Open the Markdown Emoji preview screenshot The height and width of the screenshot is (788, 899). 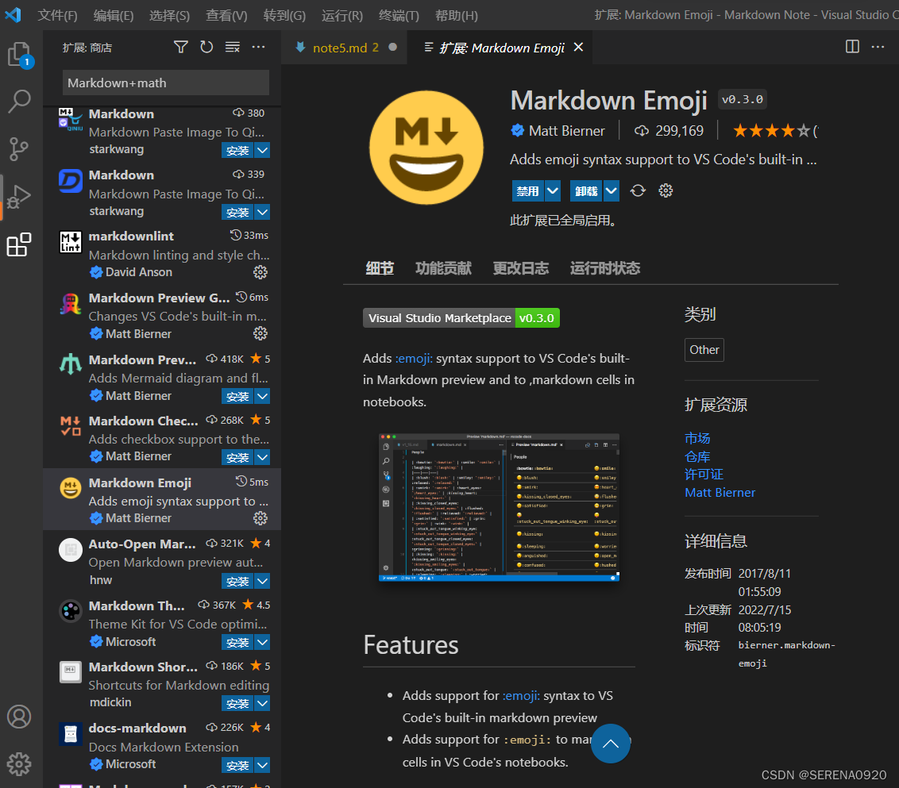[x=499, y=507]
